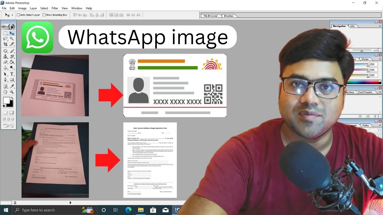Select the Hand tool
The height and width of the screenshot is (215, 383).
5,92
